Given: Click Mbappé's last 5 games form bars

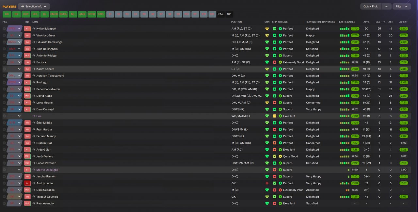Looking at the screenshot, I should click(345, 29).
